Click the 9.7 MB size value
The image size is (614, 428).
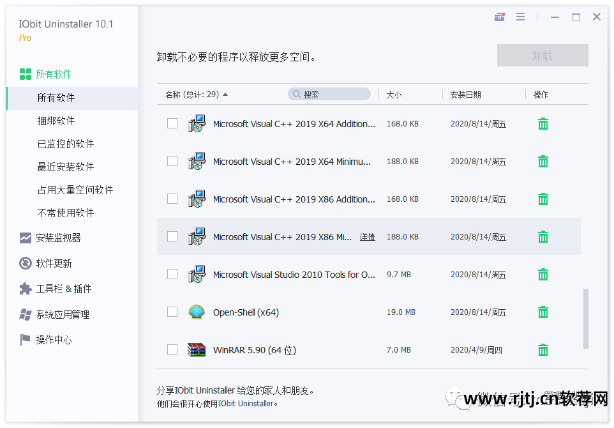pyautogui.click(x=399, y=275)
